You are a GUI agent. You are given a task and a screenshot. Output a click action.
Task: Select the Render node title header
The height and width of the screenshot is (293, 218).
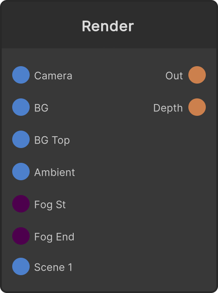tap(109, 25)
